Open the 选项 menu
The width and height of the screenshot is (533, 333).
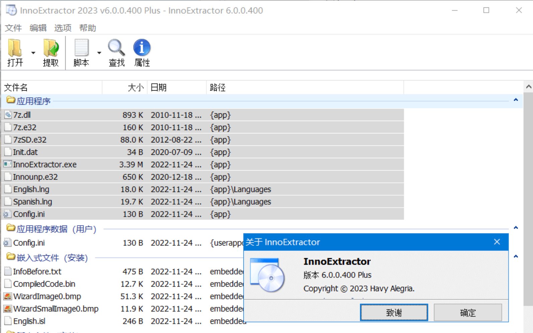(x=63, y=28)
